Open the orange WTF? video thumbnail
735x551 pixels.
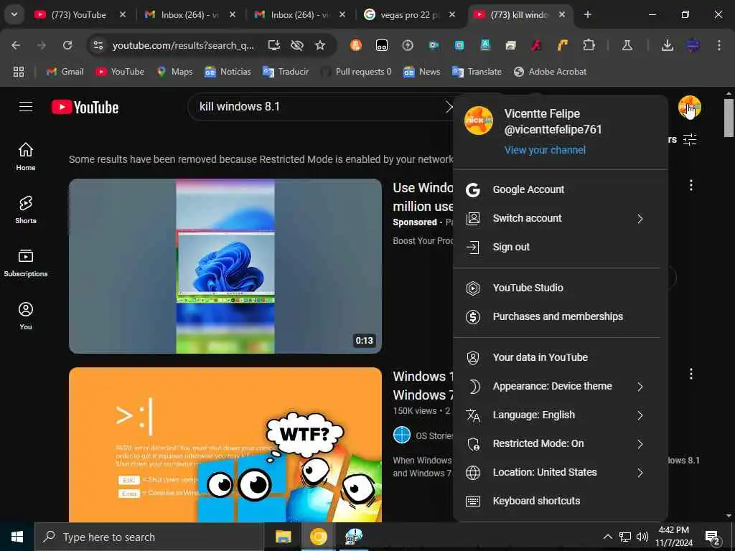point(225,445)
